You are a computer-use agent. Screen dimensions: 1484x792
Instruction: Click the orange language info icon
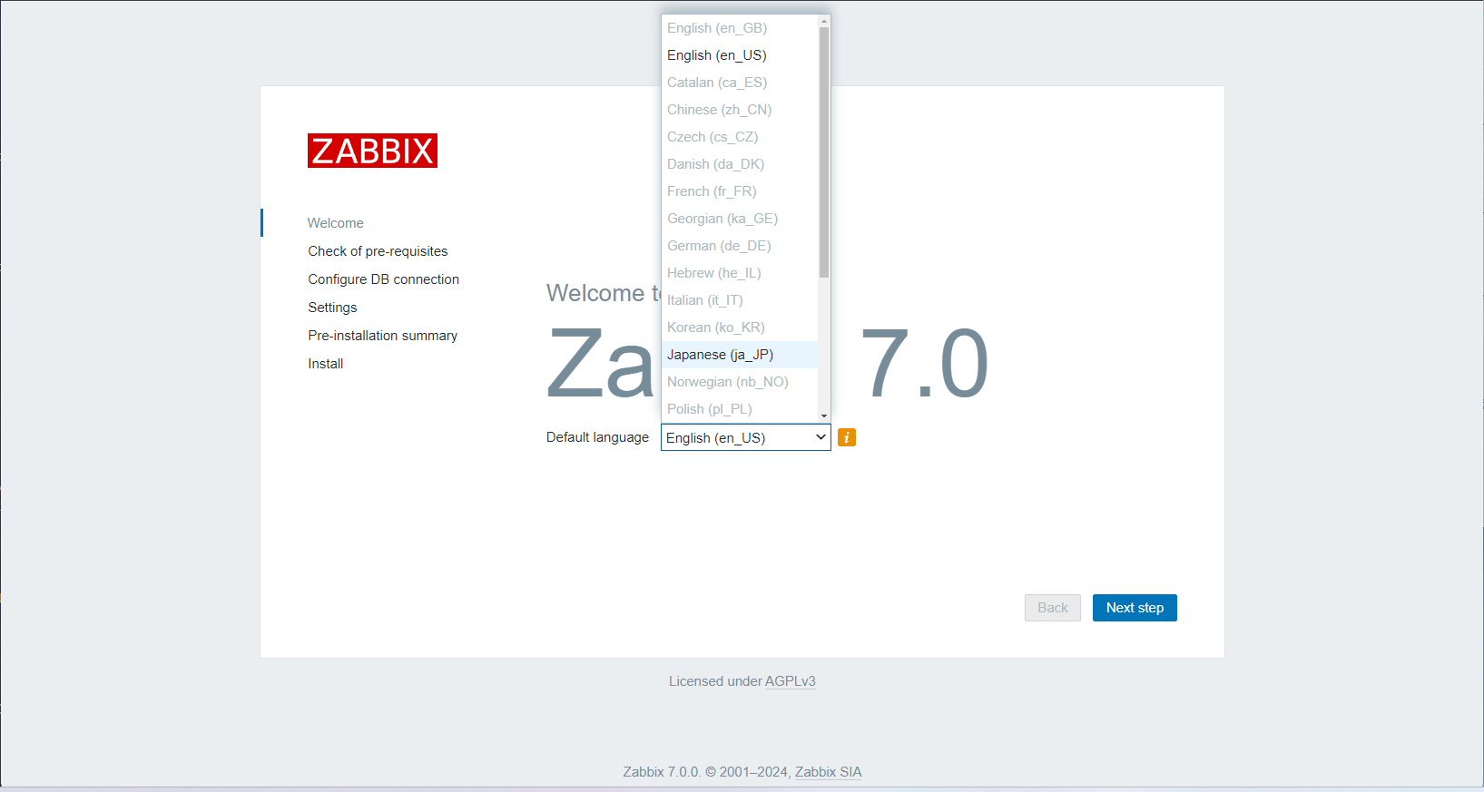click(846, 437)
